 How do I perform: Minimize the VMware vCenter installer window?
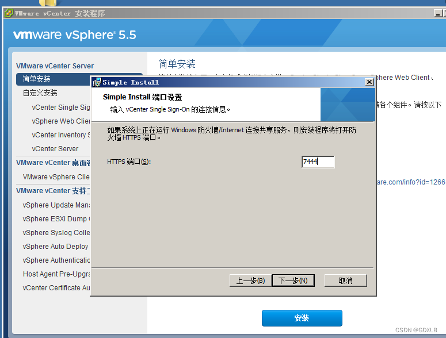438,13
